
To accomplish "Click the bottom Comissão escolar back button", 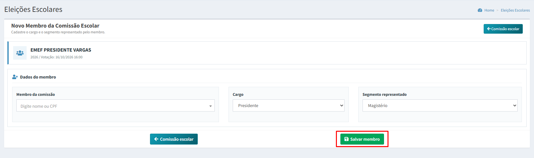I will (x=174, y=139).
